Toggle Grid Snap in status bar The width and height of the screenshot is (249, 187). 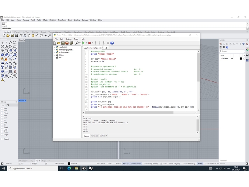tap(101, 164)
